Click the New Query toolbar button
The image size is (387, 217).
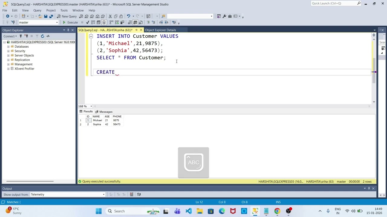67,16
